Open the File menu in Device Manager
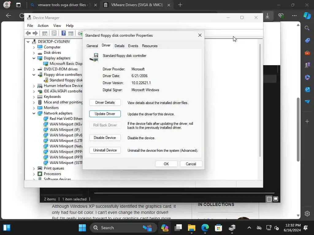This screenshot has height=235, width=314. click(x=30, y=26)
